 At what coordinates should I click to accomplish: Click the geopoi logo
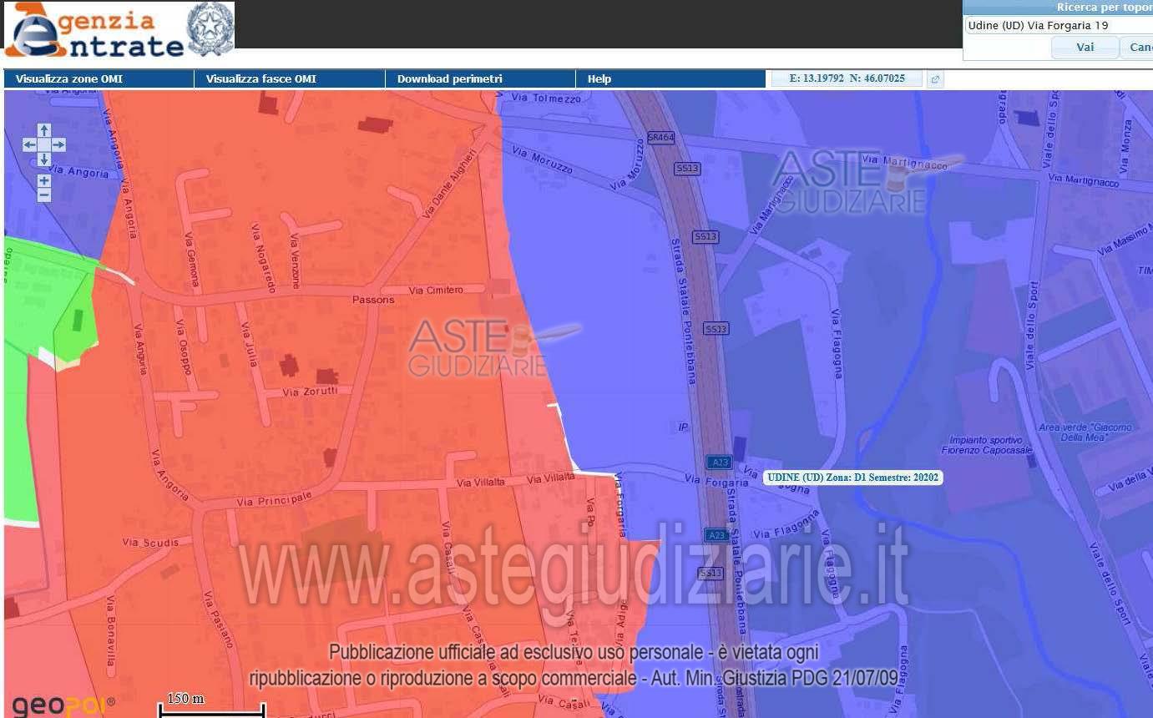coord(63,705)
